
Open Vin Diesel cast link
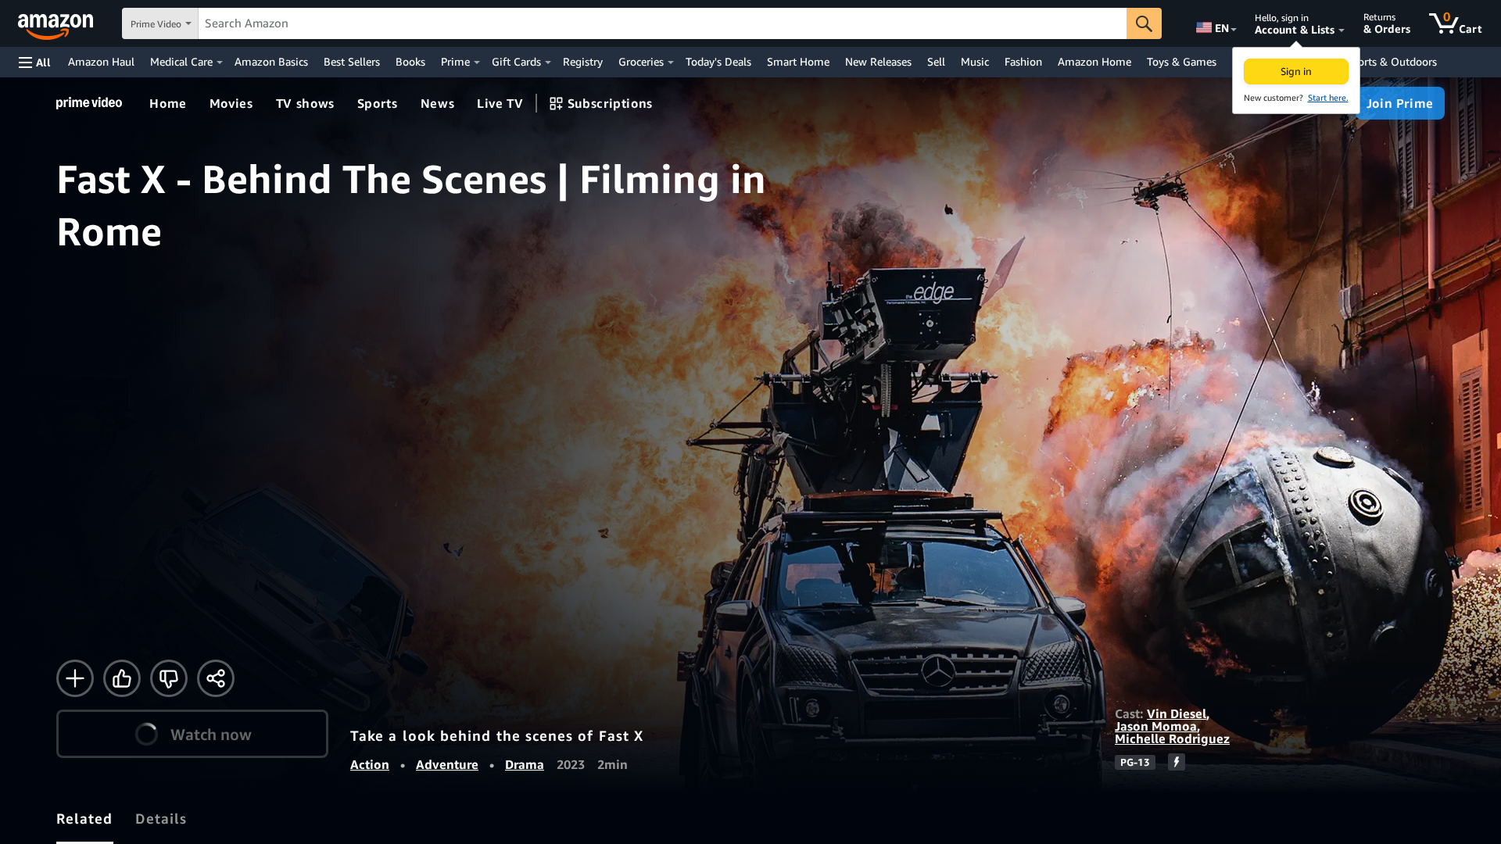[1177, 713]
